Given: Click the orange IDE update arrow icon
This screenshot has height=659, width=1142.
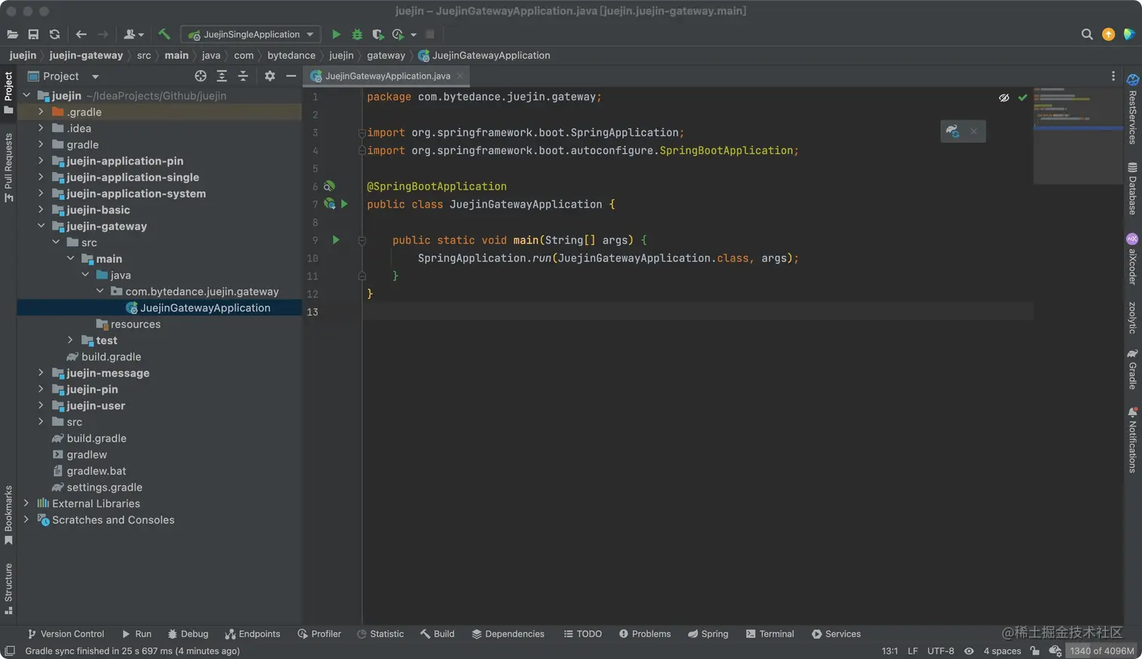Looking at the screenshot, I should coord(1108,35).
